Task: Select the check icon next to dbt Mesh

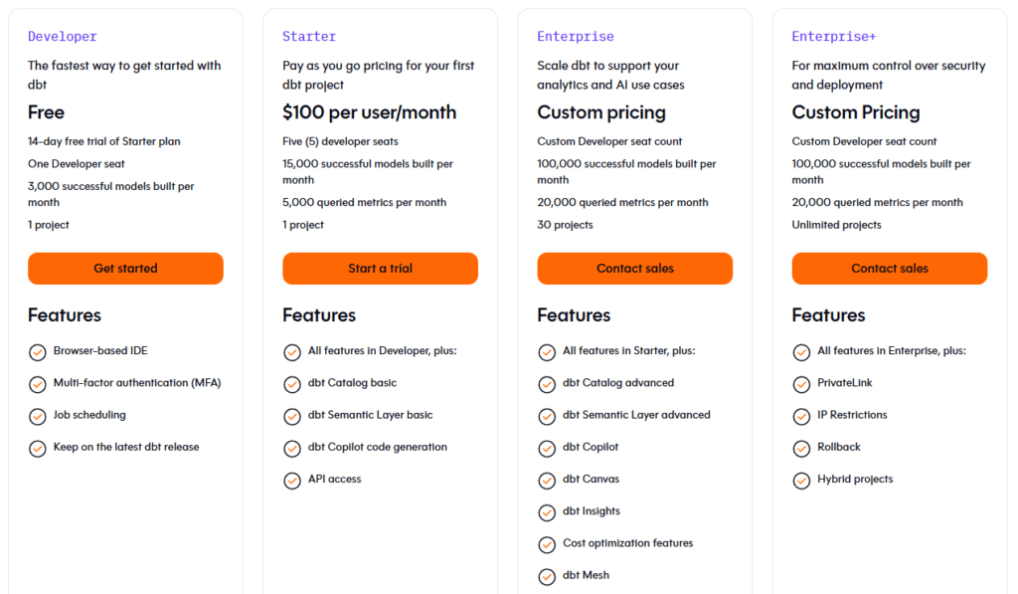Action: [x=547, y=576]
